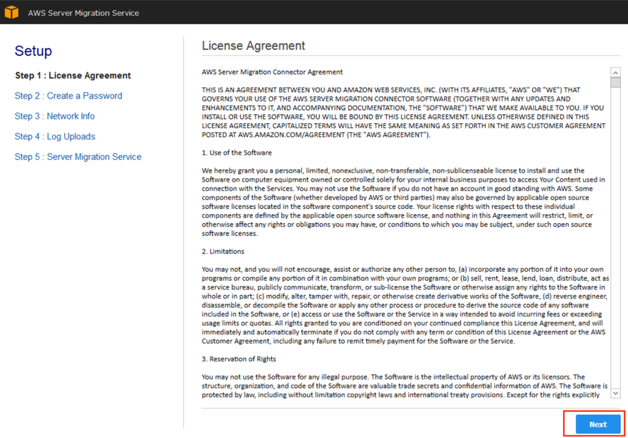Select Step 5 : Server Migration Service
Screen dimensions: 628x438
click(78, 157)
